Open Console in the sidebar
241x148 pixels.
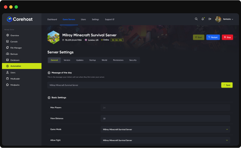(22, 41)
